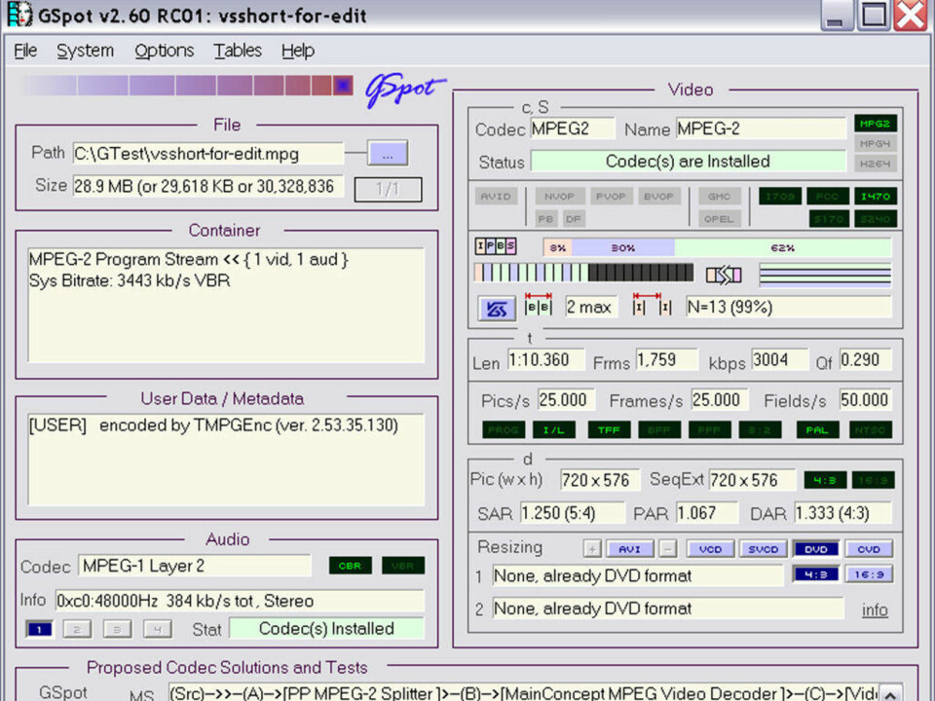Click the purple gradient progress bar
This screenshot has height=701, width=935.
pos(185,86)
